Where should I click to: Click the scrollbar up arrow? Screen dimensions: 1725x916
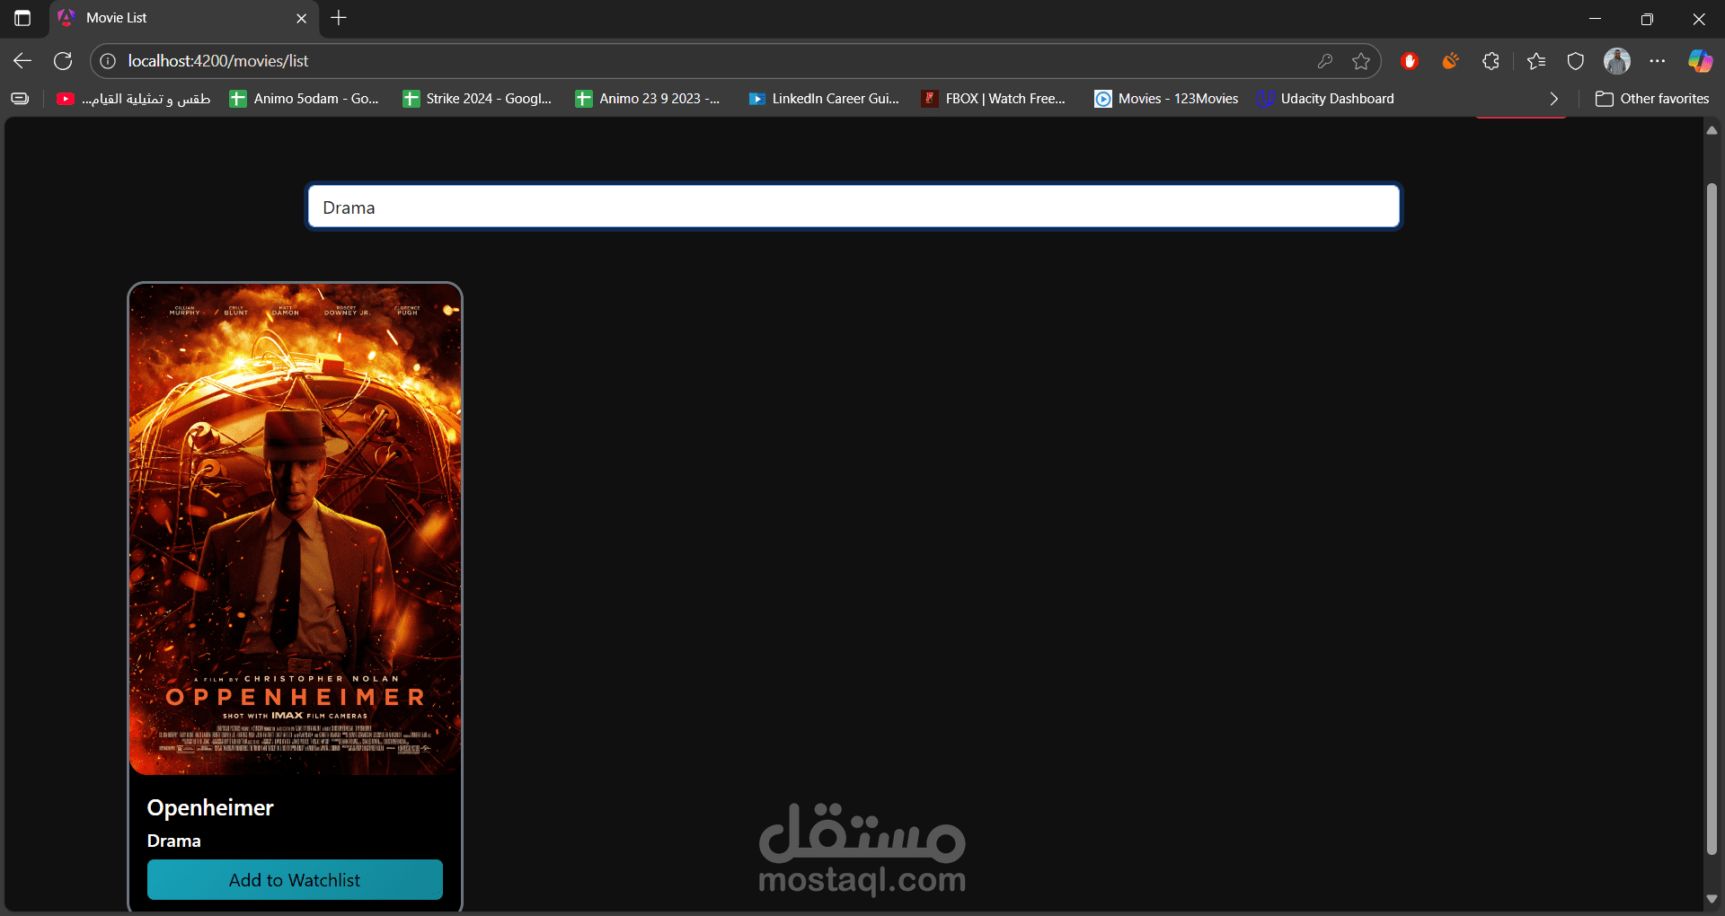pyautogui.click(x=1712, y=130)
